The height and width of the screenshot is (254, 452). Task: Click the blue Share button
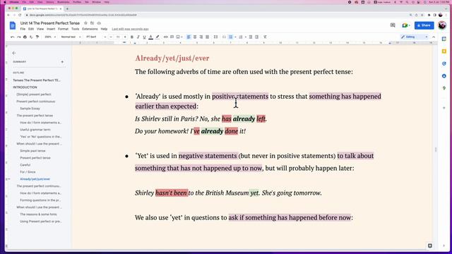click(x=424, y=25)
